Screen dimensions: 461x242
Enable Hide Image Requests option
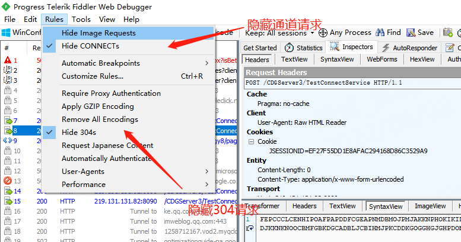tap(128, 33)
